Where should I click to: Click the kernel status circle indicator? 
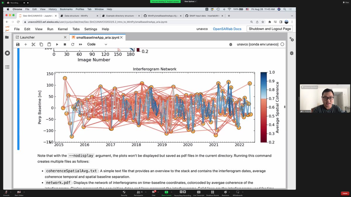point(282,44)
